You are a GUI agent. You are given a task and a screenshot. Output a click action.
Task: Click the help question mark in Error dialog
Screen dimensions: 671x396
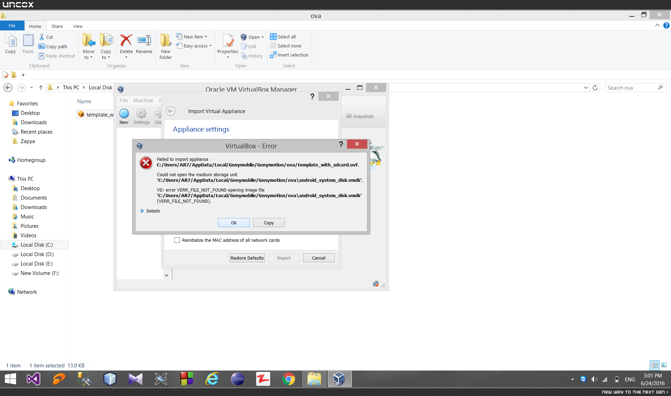341,144
